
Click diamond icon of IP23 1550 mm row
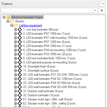[x=20, y=54]
